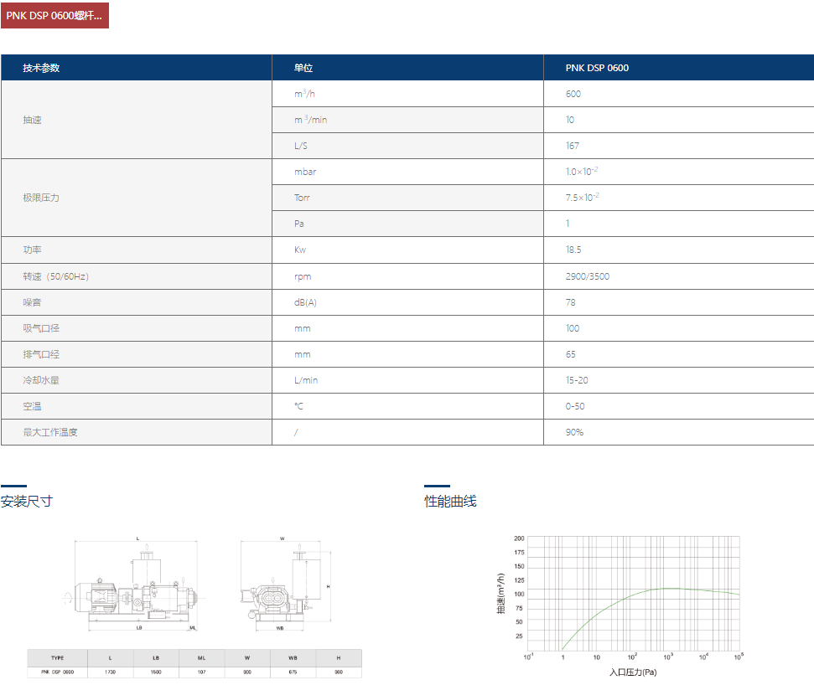Click the PNK DSP 0600 column header
This screenshot has height=685, width=814.
[597, 68]
